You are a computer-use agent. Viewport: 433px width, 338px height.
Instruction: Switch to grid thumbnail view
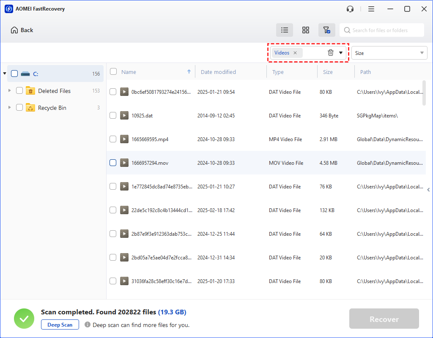[x=306, y=30]
